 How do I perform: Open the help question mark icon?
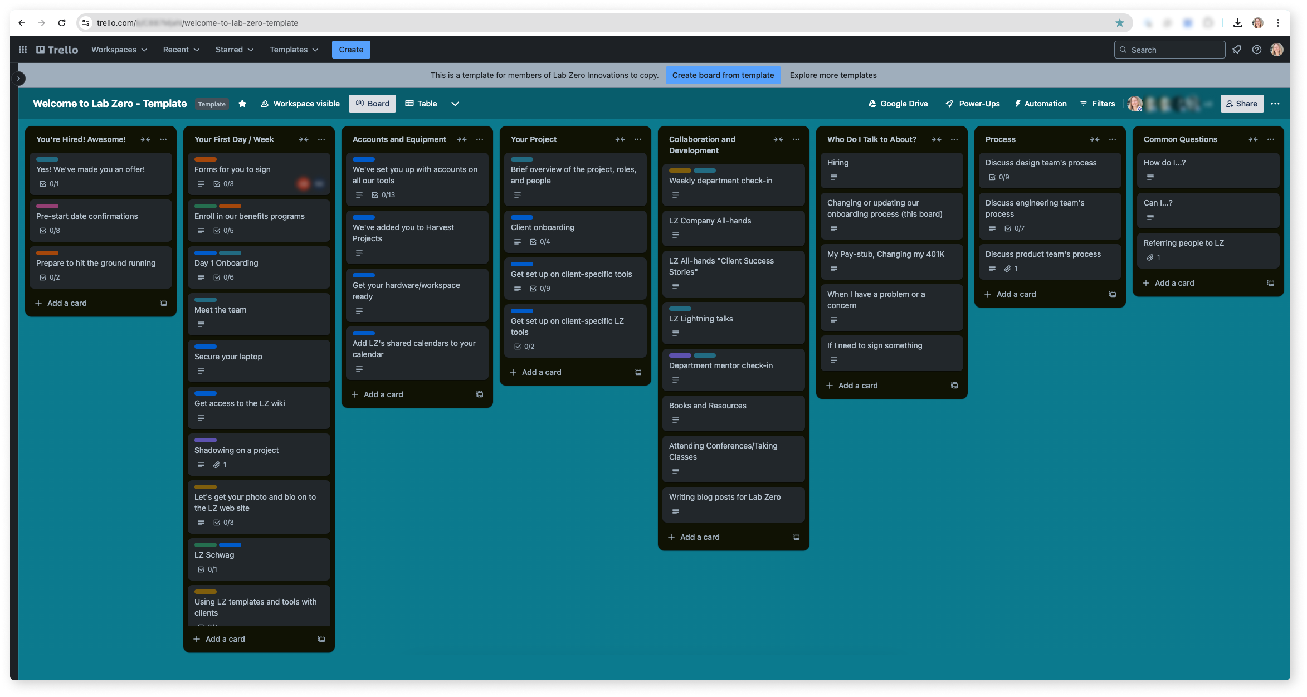pyautogui.click(x=1257, y=50)
